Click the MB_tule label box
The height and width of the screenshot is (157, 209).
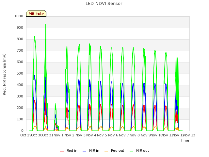click(x=36, y=13)
